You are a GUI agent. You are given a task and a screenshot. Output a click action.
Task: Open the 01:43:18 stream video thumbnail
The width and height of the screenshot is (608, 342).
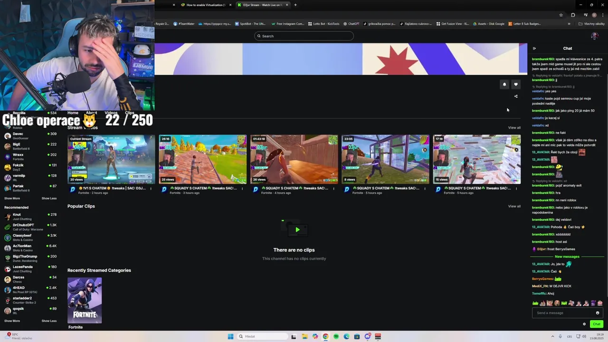pos(294,160)
